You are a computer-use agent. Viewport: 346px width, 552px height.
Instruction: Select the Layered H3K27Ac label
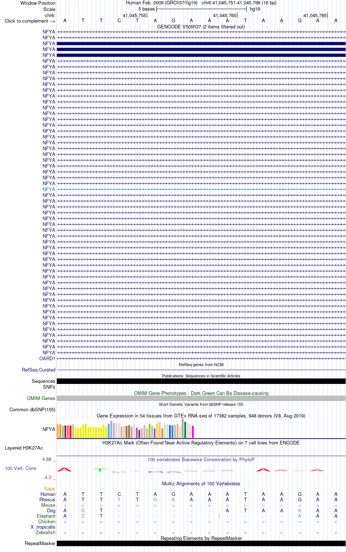point(24,448)
